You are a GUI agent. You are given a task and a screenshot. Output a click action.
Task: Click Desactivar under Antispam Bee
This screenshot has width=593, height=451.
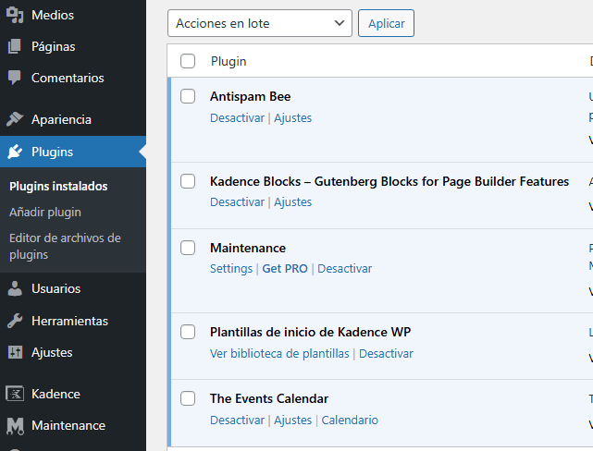pyautogui.click(x=237, y=117)
